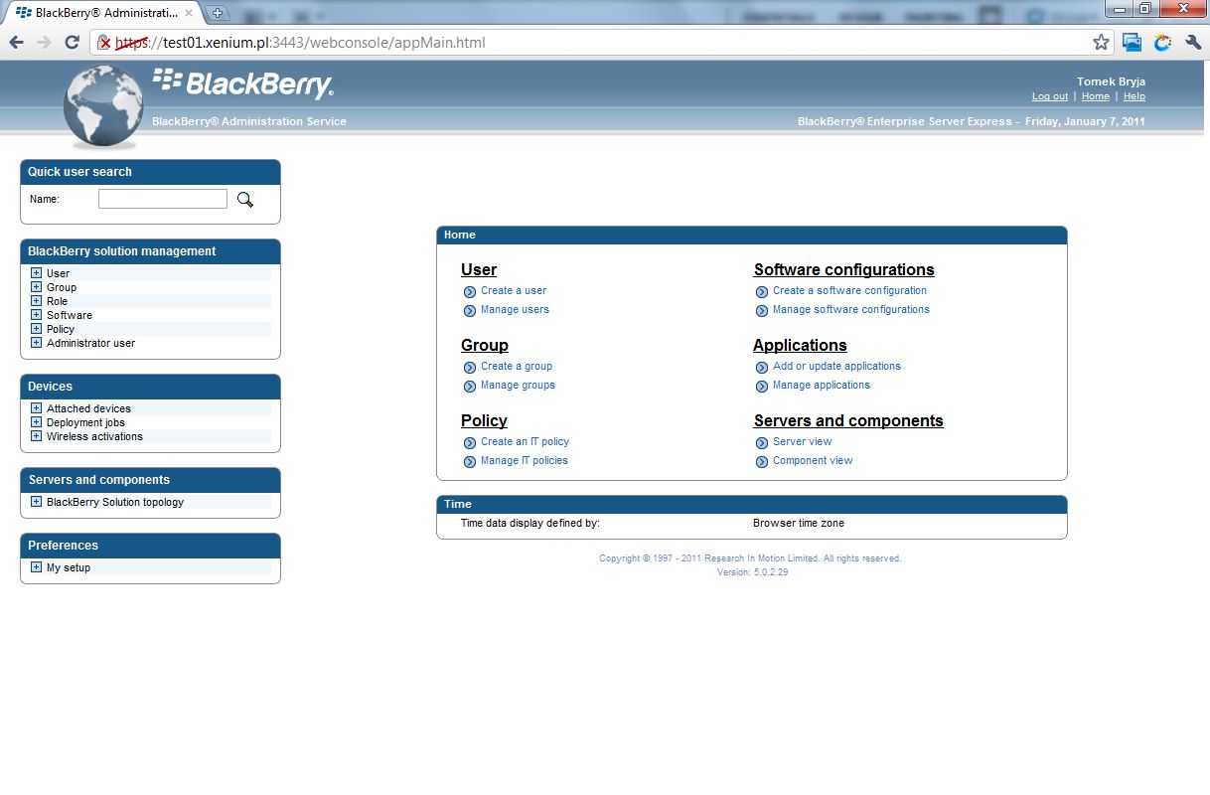
Task: Open the Component view link
Action: (813, 461)
